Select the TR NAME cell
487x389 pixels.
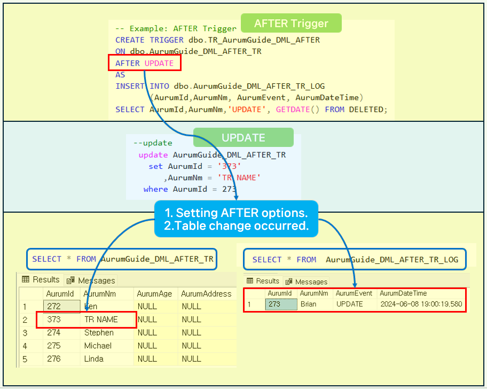click(107, 320)
